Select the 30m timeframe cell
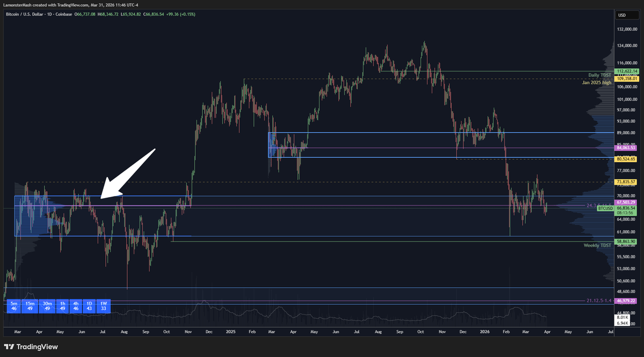 tap(47, 306)
